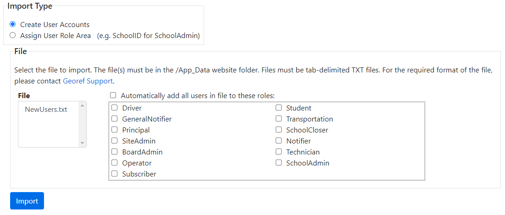Select Create User Accounts radio button
Image resolution: width=505 pixels, height=215 pixels.
[x=13, y=24]
